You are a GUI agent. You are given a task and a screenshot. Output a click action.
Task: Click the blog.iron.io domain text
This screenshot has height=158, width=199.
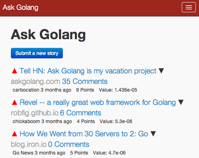29,144
